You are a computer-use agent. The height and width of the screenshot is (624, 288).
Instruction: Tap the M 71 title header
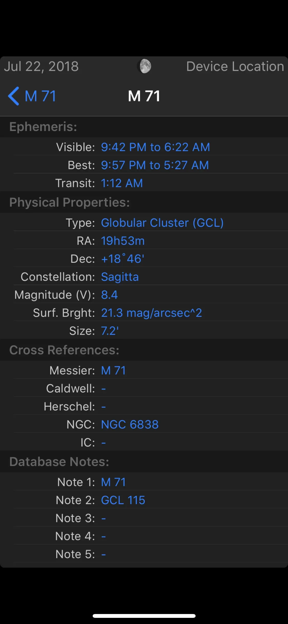tap(144, 96)
